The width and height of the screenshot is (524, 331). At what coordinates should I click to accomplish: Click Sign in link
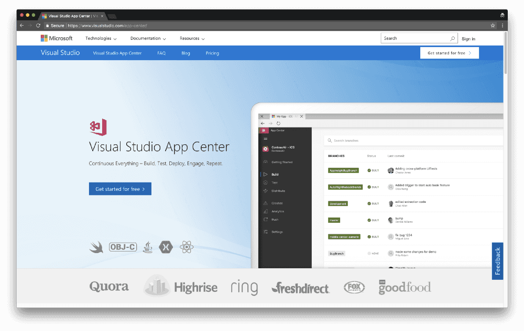pyautogui.click(x=468, y=39)
